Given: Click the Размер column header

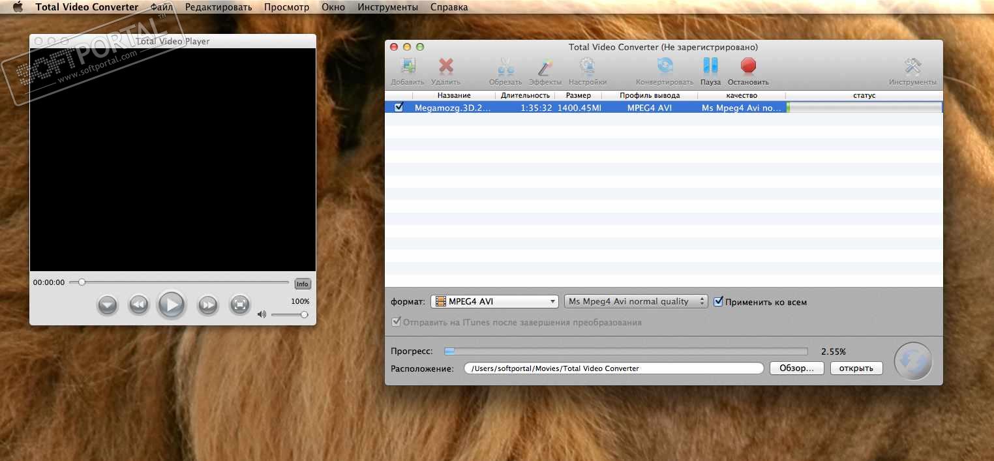Looking at the screenshot, I should pyautogui.click(x=579, y=95).
